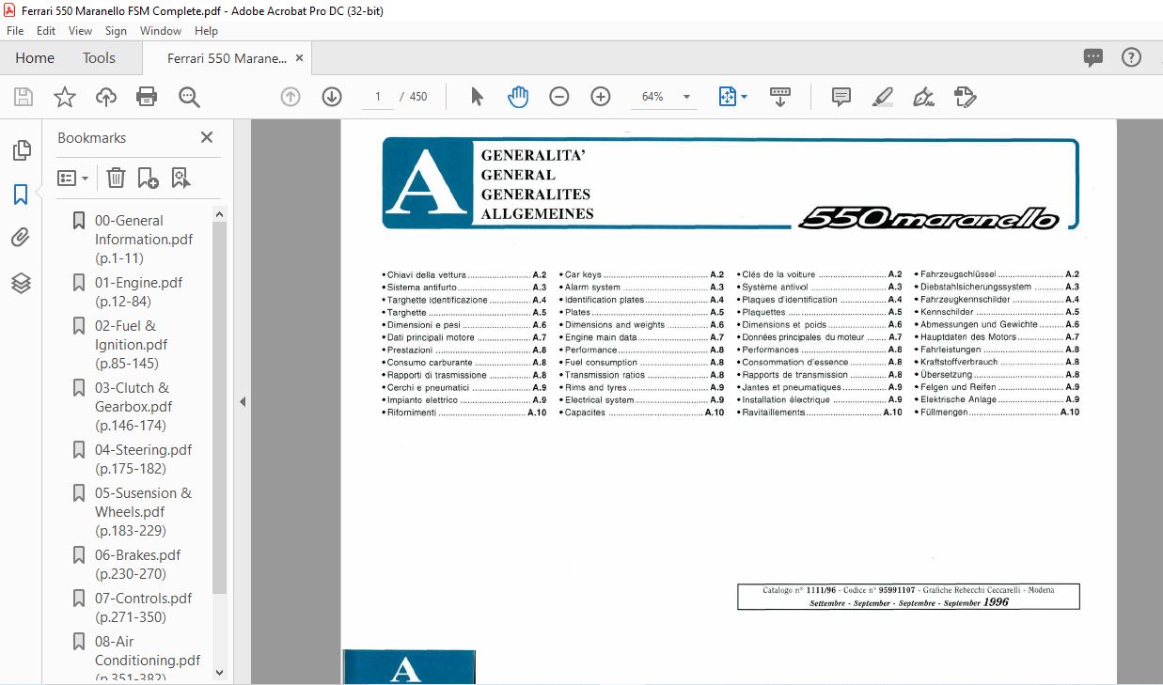Open the zoom level dropdown arrow

pos(686,97)
